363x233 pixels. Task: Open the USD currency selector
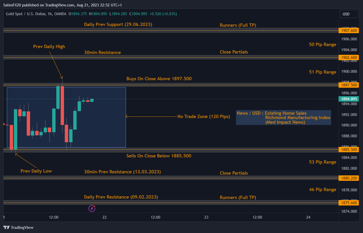click(349, 14)
